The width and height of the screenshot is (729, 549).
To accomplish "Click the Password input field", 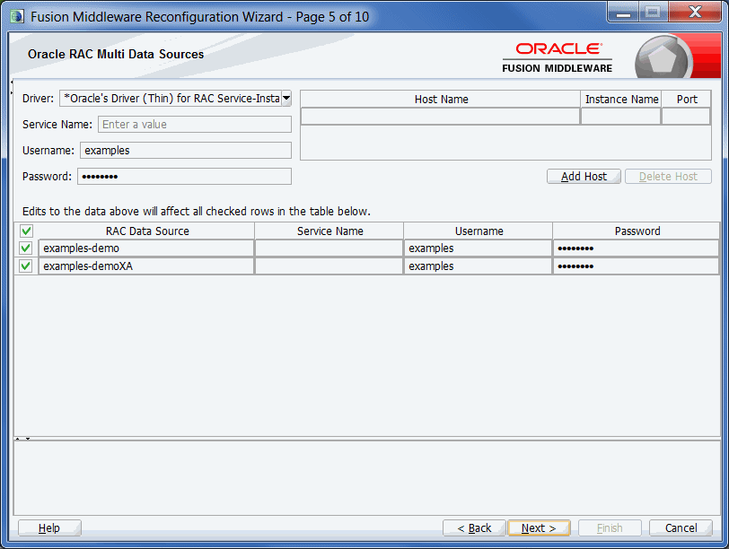I will (185, 177).
